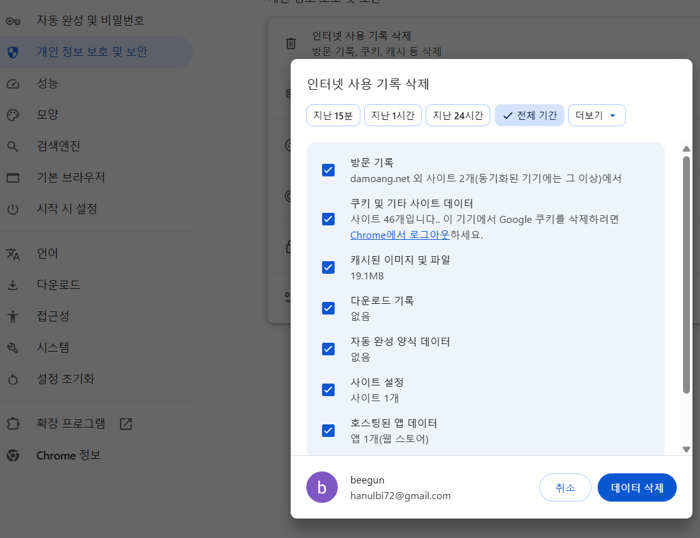This screenshot has height=538, width=700.
Task: Open the 모양 settings page
Action: 97,115
